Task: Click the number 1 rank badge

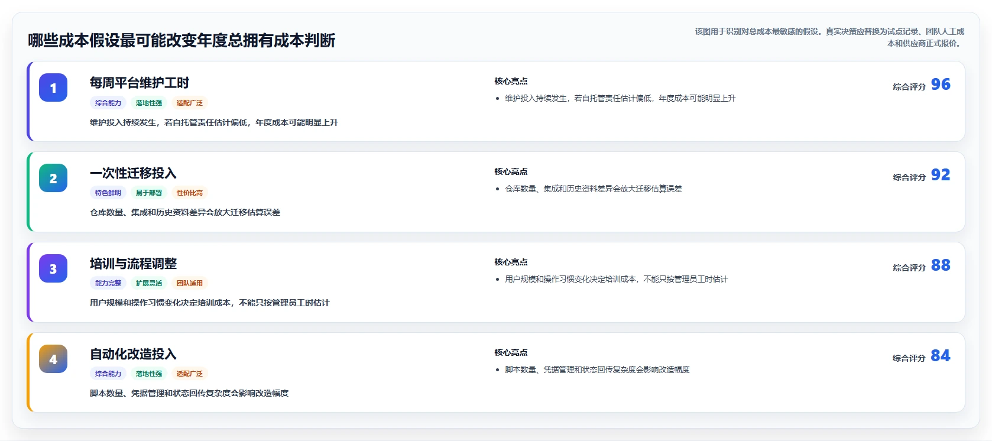Action: pyautogui.click(x=53, y=87)
